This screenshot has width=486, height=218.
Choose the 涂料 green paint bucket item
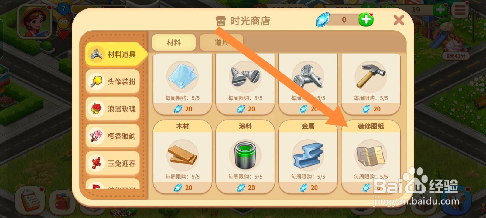tap(245, 157)
